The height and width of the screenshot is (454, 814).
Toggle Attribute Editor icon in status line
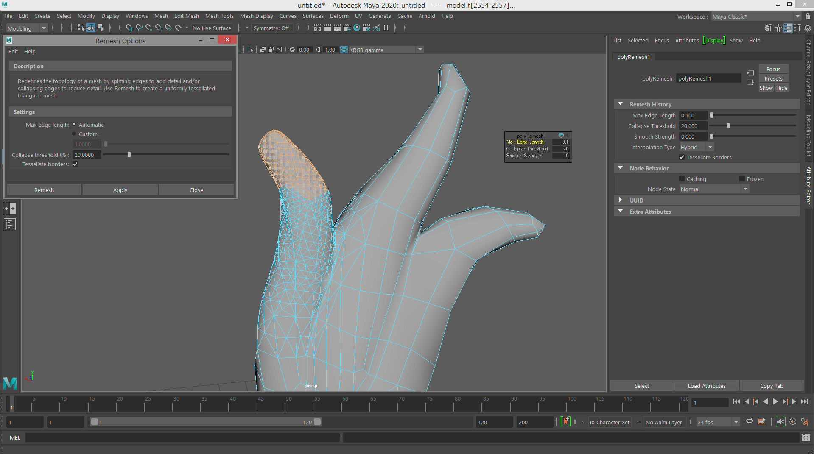click(788, 28)
